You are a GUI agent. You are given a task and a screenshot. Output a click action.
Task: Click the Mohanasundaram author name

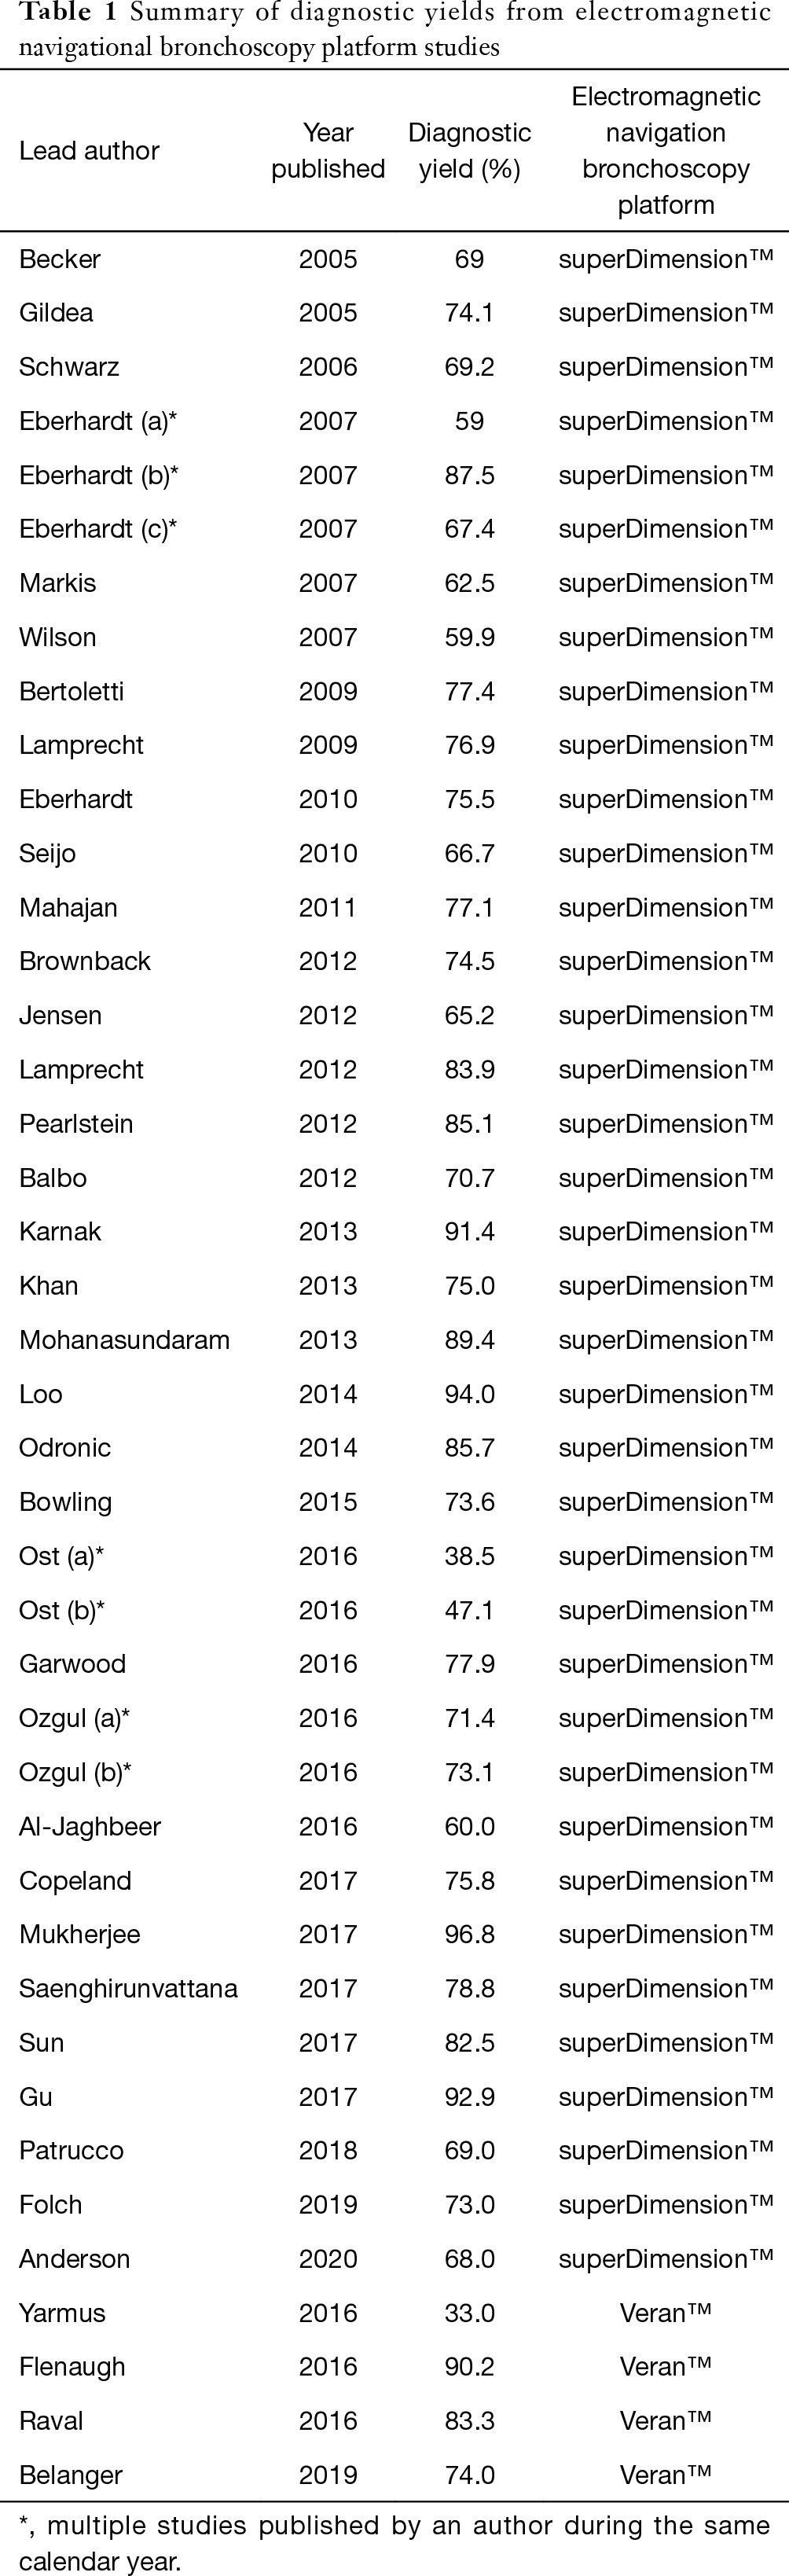click(x=124, y=1340)
